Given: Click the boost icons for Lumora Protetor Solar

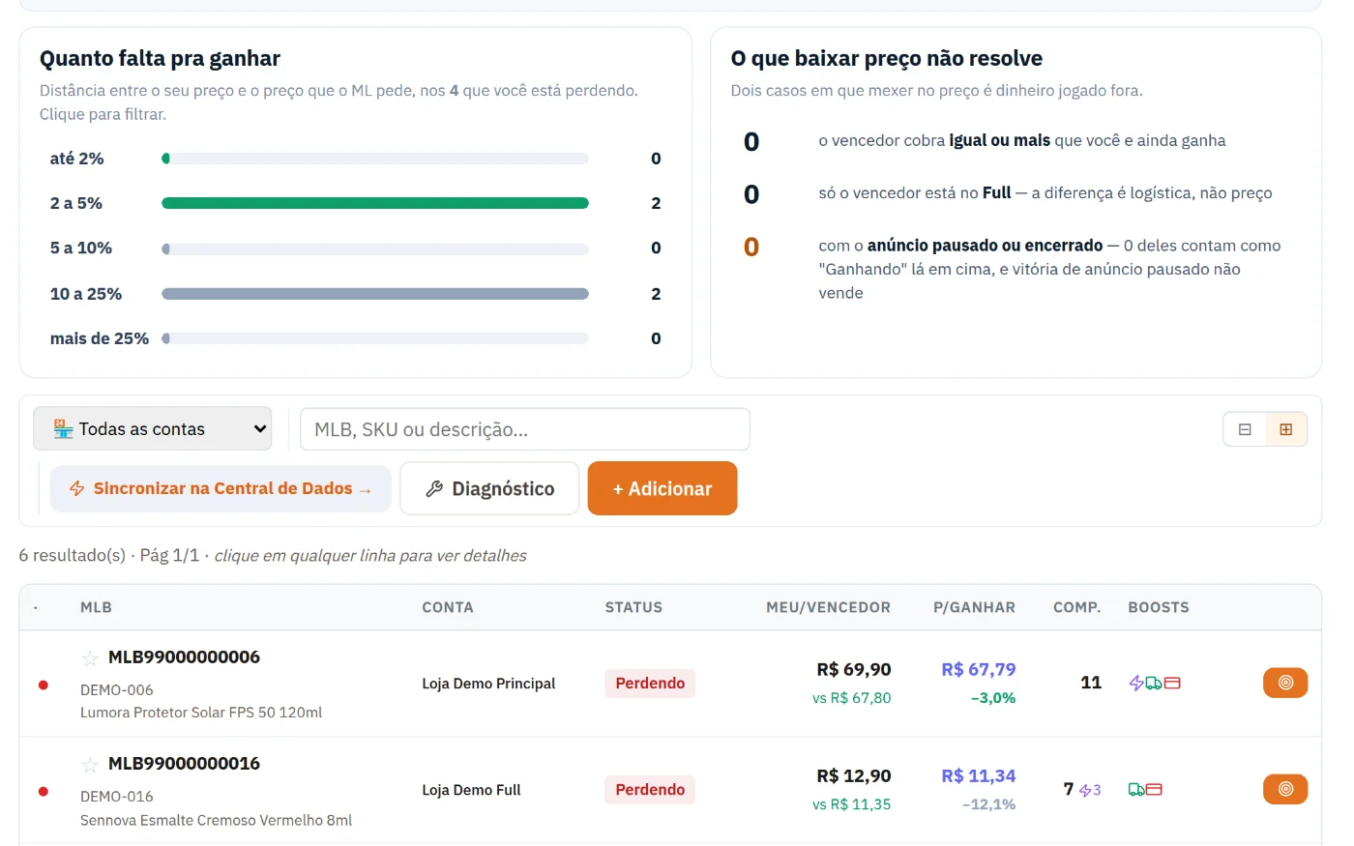Looking at the screenshot, I should pyautogui.click(x=1155, y=683).
